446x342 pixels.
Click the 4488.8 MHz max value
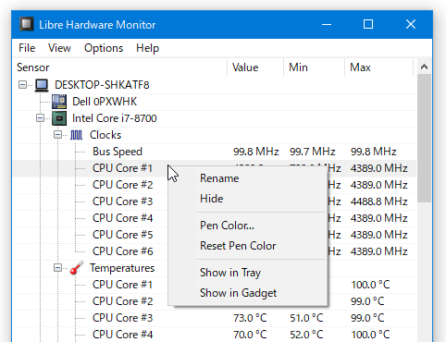click(379, 202)
